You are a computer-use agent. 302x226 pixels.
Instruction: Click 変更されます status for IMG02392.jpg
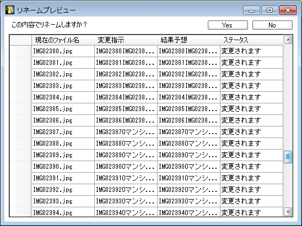[x=251, y=190]
